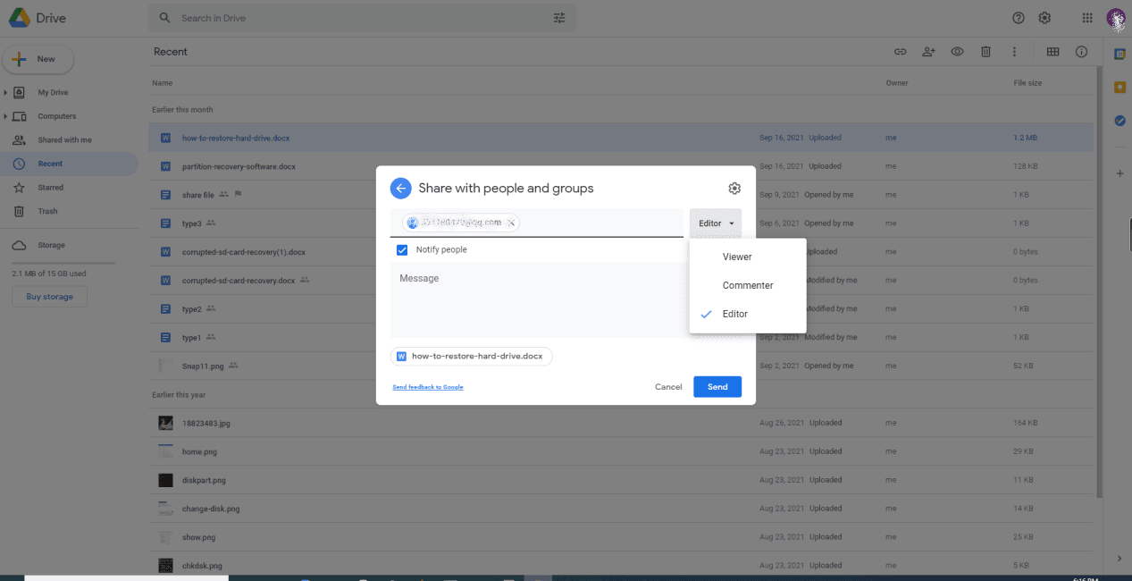Click the Preview eye icon
The width and height of the screenshot is (1132, 581).
[x=957, y=52]
